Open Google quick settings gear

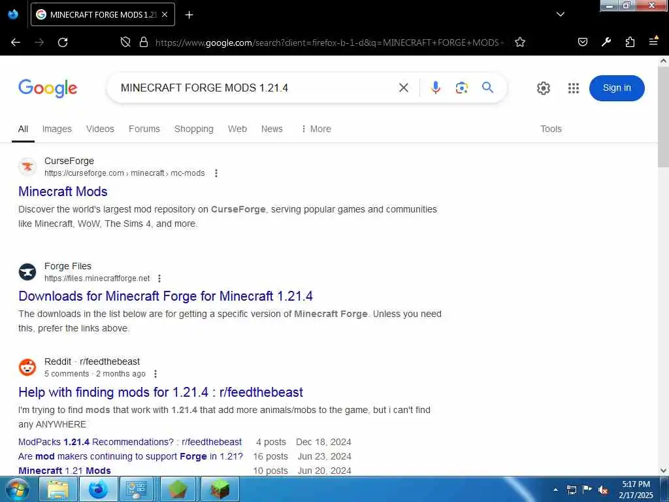tap(543, 88)
